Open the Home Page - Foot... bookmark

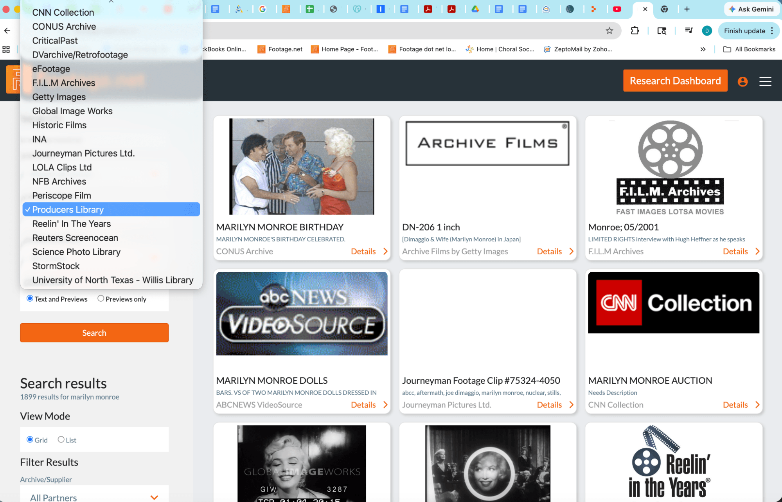[345, 49]
